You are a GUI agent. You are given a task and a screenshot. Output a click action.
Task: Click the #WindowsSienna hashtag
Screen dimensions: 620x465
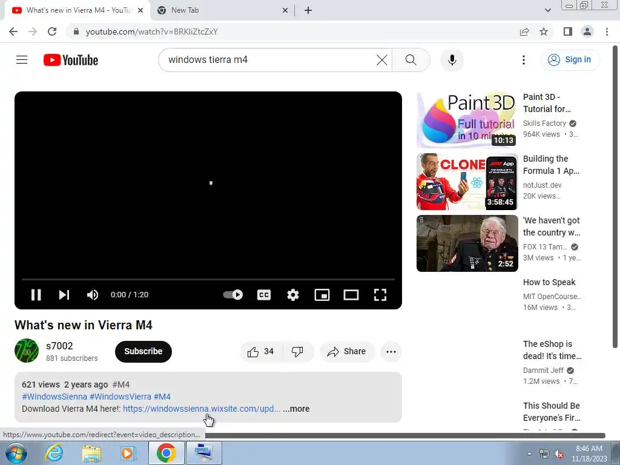point(54,397)
